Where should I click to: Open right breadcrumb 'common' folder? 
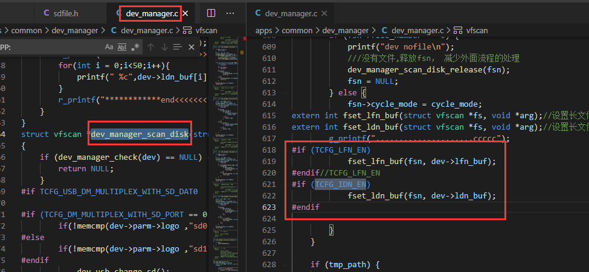pyautogui.click(x=296, y=30)
